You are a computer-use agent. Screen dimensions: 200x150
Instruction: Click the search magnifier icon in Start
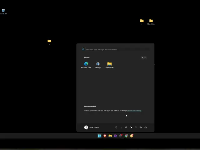[x=83, y=49]
